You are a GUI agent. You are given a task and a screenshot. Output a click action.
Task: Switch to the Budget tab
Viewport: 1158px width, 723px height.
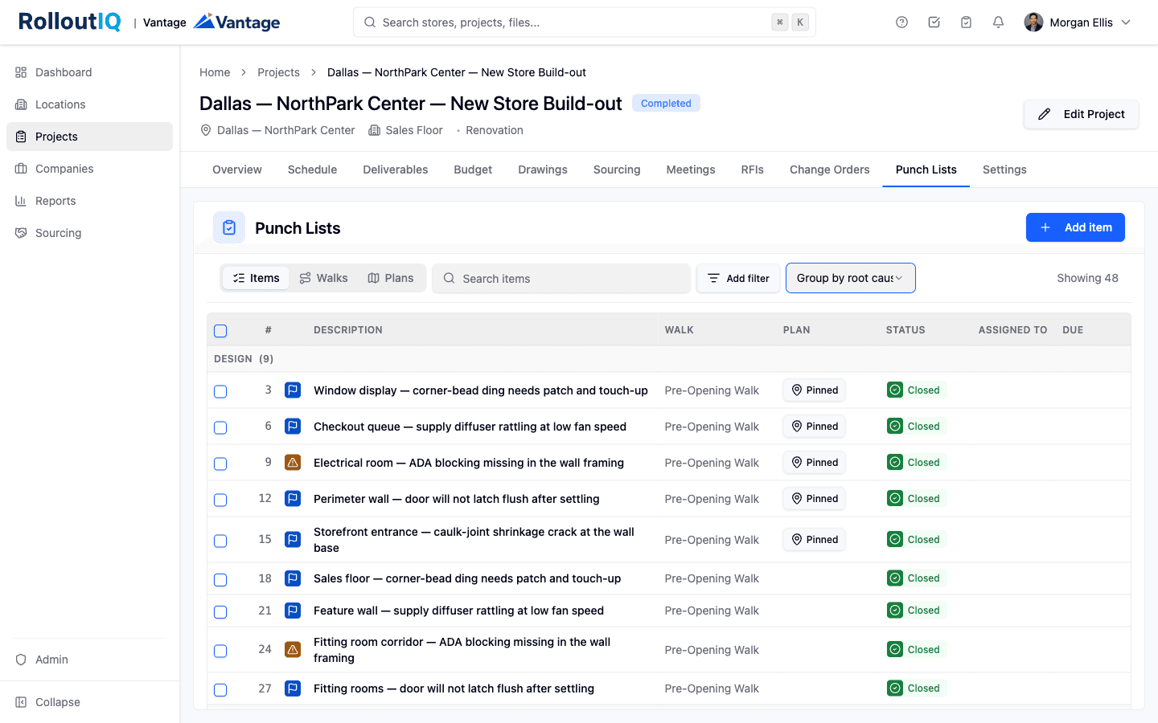473,170
